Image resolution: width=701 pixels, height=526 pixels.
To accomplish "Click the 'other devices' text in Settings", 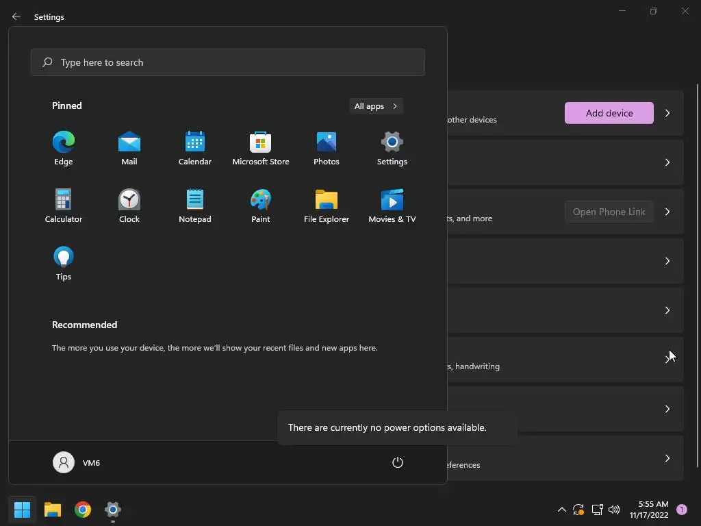I will pos(472,120).
